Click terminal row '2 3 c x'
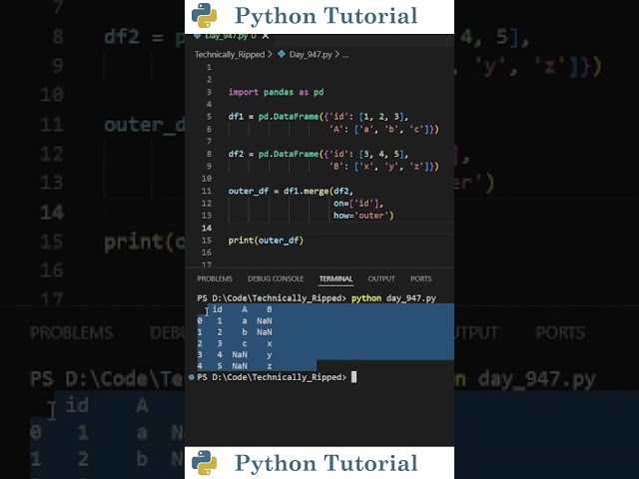The width and height of the screenshot is (639, 479). point(235,343)
